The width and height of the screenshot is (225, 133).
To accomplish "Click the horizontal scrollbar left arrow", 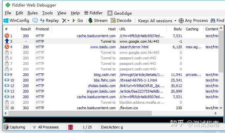I will tap(6, 113).
